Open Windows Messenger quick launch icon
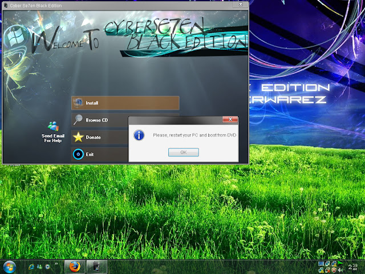This screenshot has height=274, width=365. pyautogui.click(x=39, y=267)
